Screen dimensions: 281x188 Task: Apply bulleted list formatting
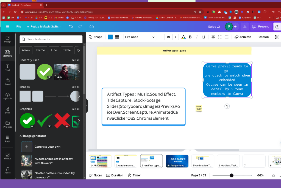pos(220,37)
